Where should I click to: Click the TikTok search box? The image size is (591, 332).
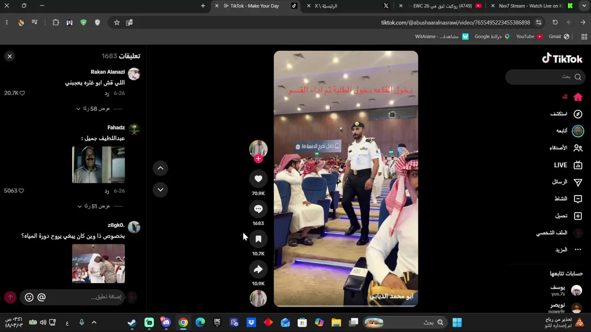click(x=545, y=77)
